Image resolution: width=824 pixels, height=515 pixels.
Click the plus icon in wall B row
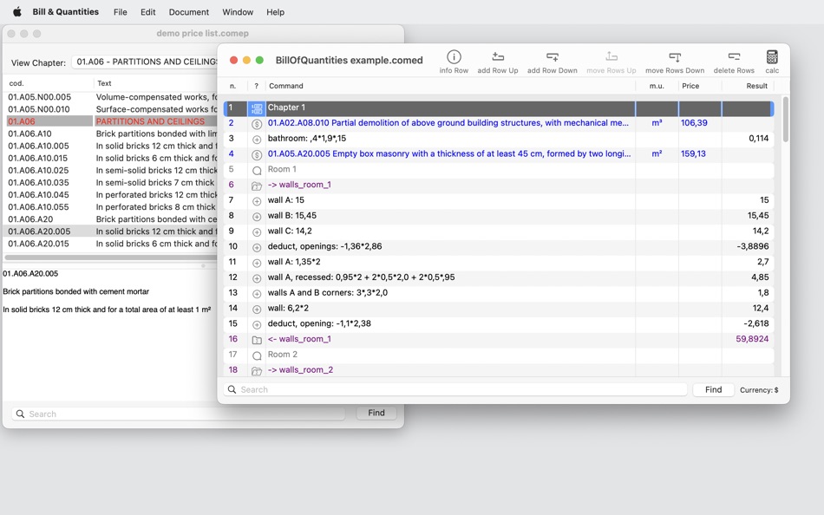pos(257,217)
